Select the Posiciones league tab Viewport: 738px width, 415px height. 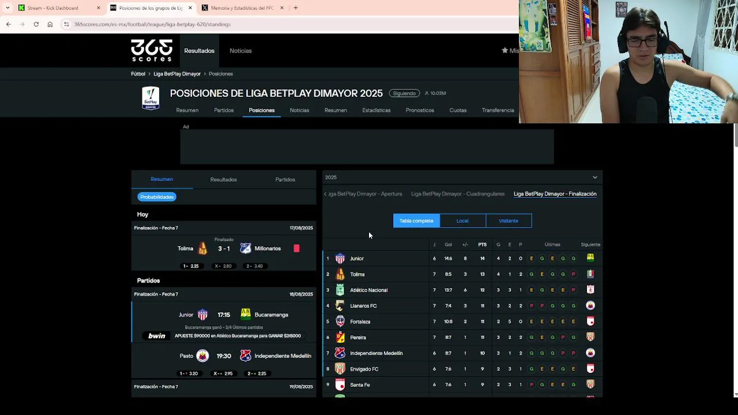click(x=262, y=110)
